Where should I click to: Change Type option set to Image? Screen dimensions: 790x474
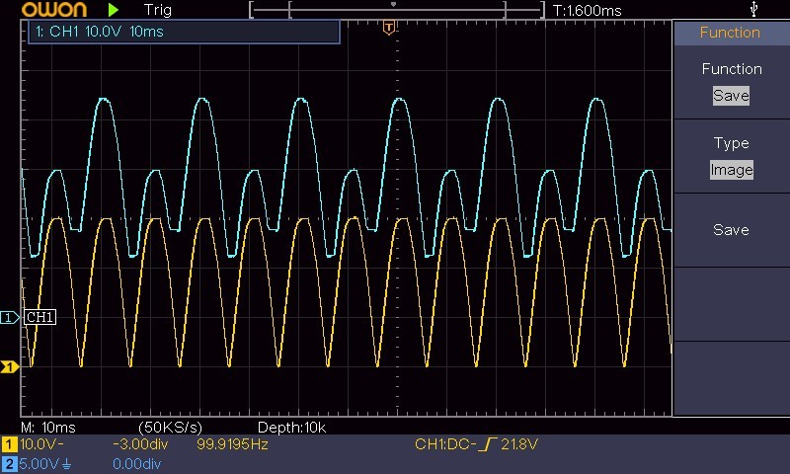point(731,170)
